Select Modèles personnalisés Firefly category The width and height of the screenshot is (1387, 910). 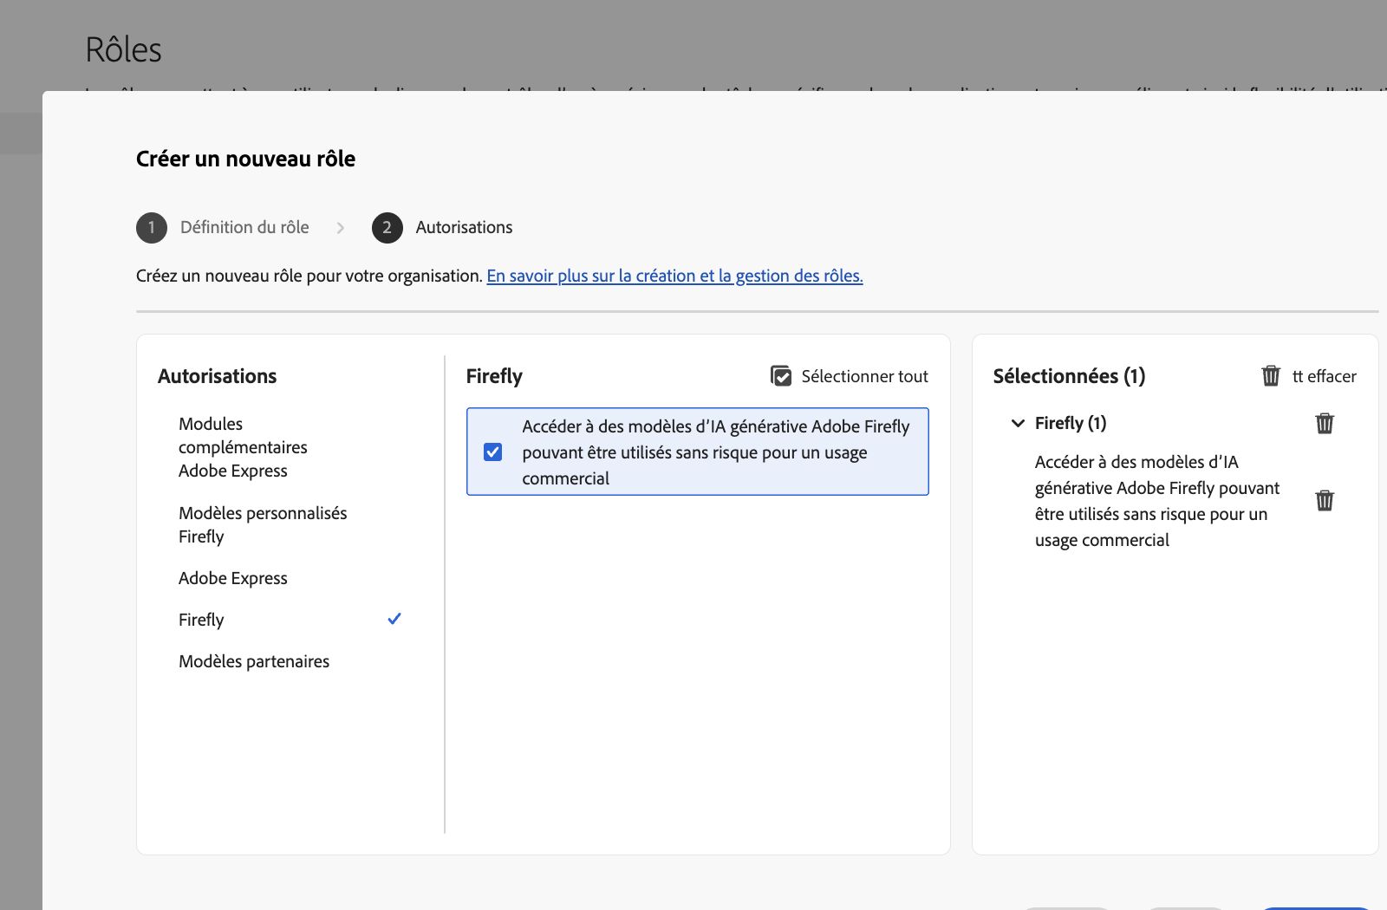[x=262, y=524]
